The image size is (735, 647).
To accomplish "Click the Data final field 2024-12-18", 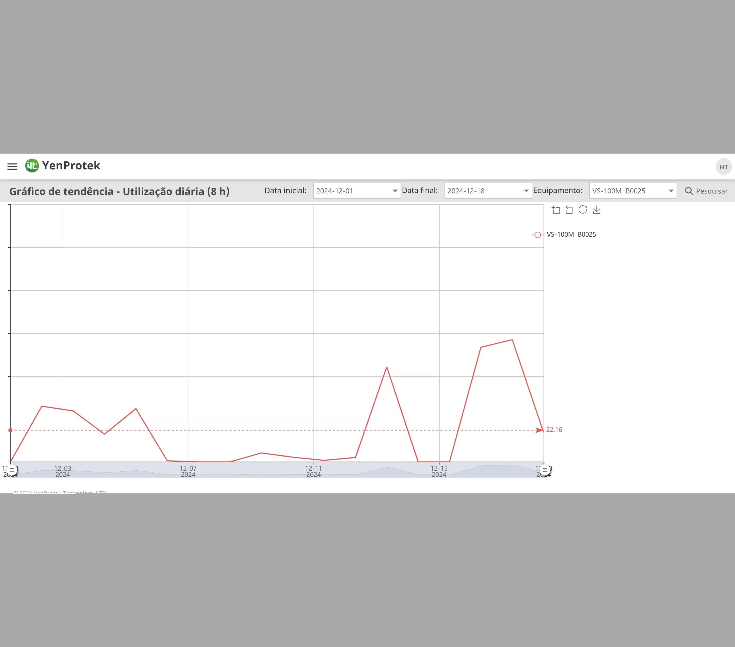I will tap(488, 191).
